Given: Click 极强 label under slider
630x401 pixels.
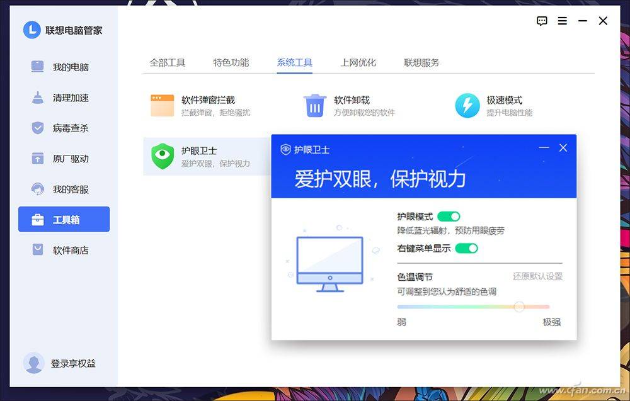Looking at the screenshot, I should pos(552,322).
